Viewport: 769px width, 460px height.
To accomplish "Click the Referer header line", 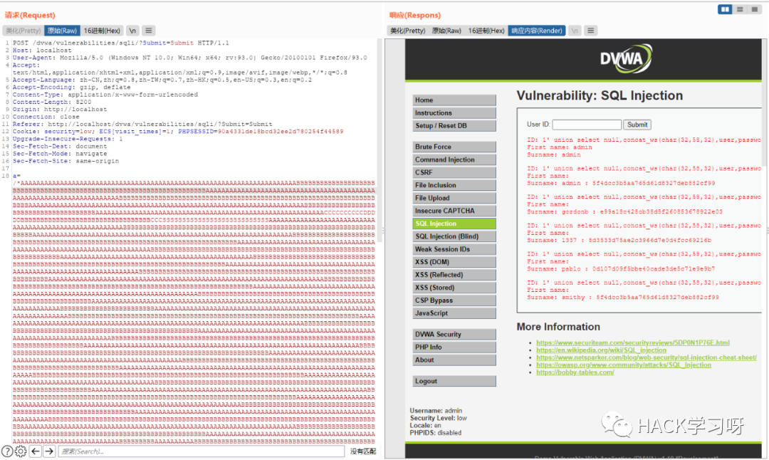I will click(x=142, y=124).
